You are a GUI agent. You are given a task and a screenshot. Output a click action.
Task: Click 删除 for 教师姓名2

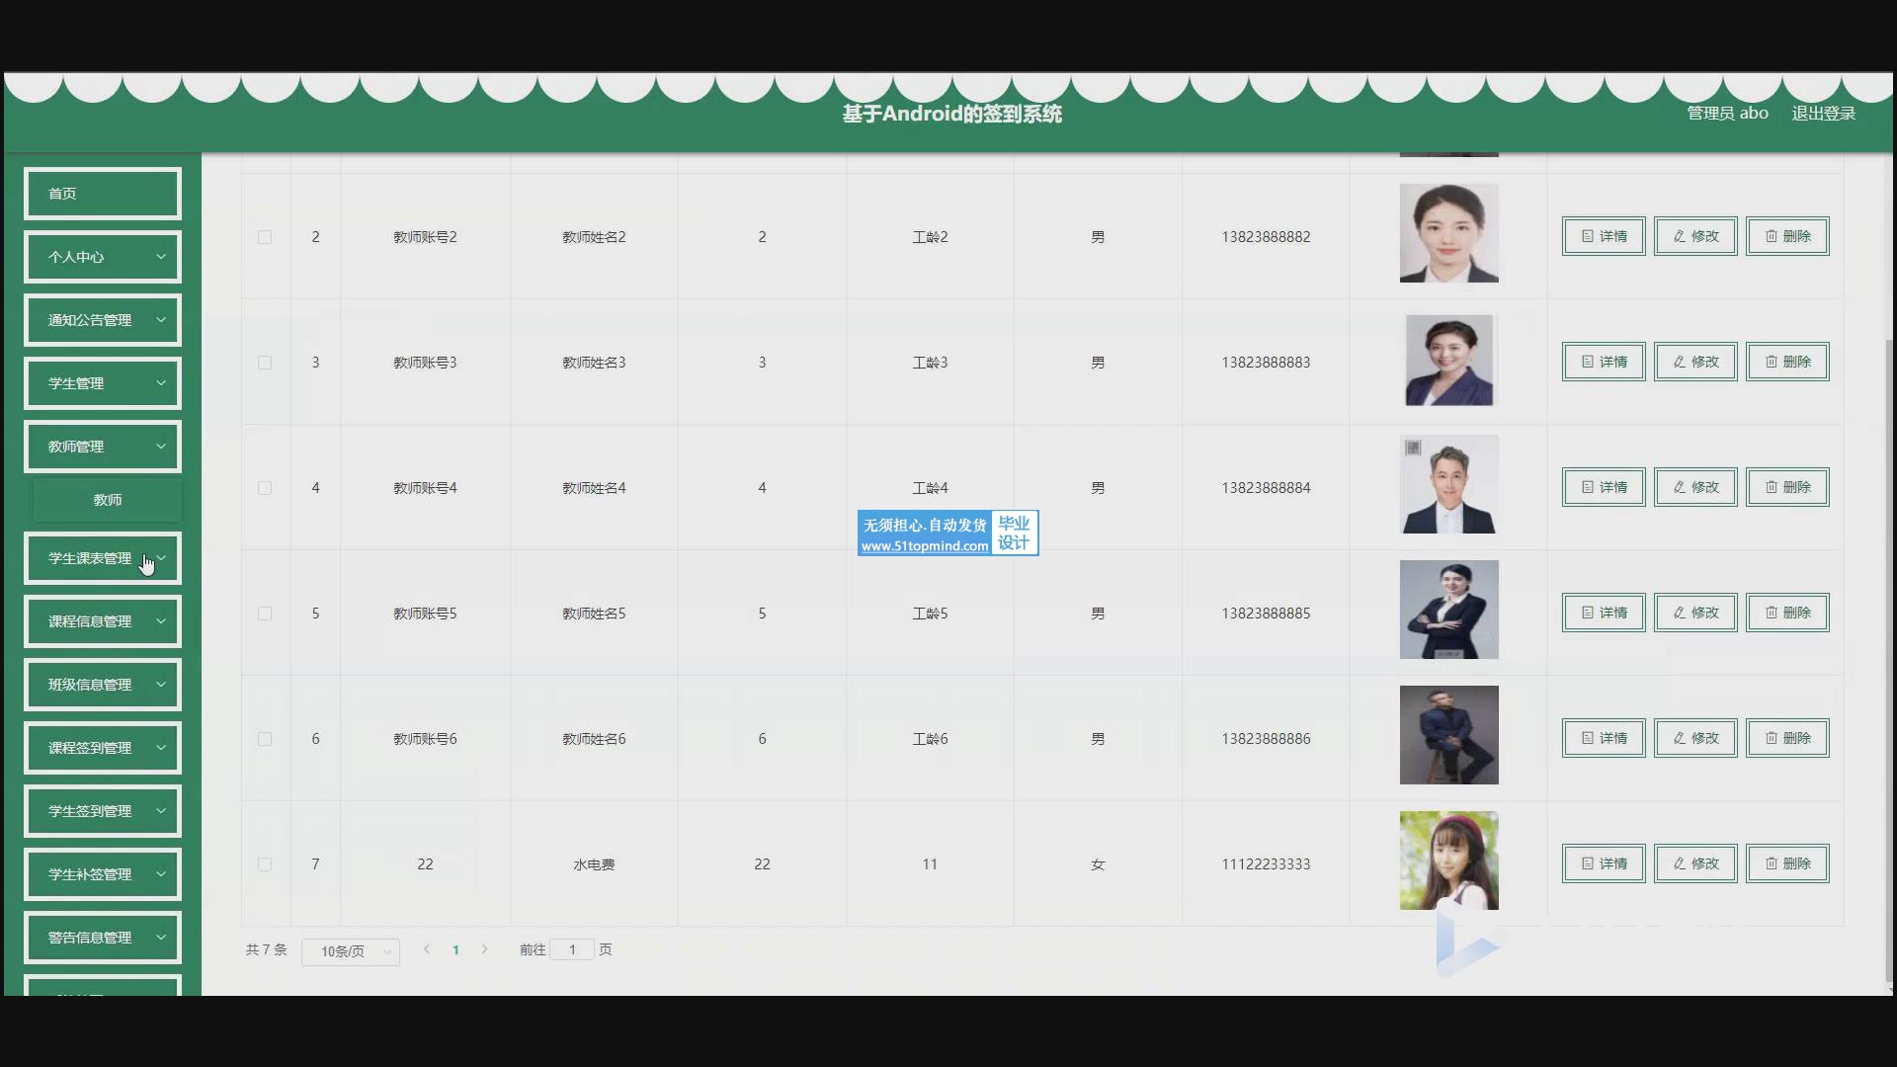pyautogui.click(x=1787, y=236)
